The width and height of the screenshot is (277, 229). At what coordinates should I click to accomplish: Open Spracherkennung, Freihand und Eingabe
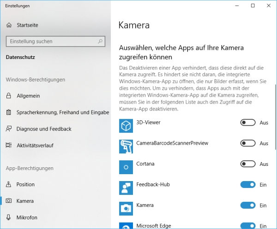[x=63, y=112]
